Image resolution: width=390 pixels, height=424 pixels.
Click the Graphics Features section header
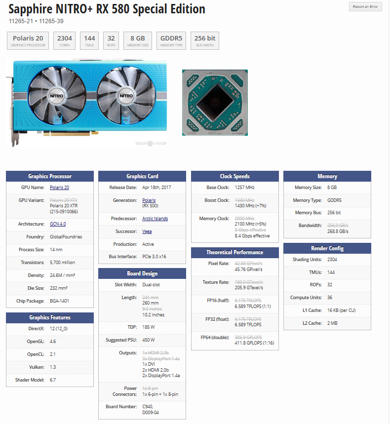[x=50, y=317]
